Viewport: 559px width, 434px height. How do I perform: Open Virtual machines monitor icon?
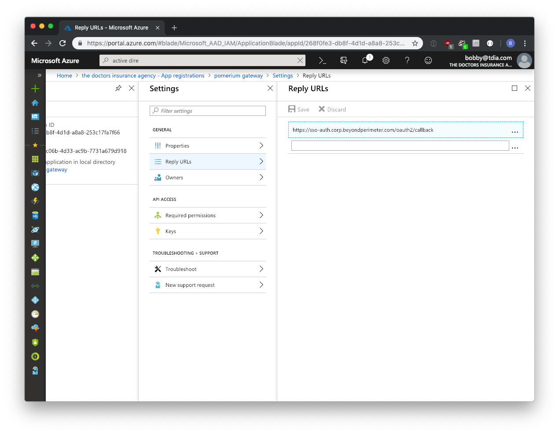point(35,244)
